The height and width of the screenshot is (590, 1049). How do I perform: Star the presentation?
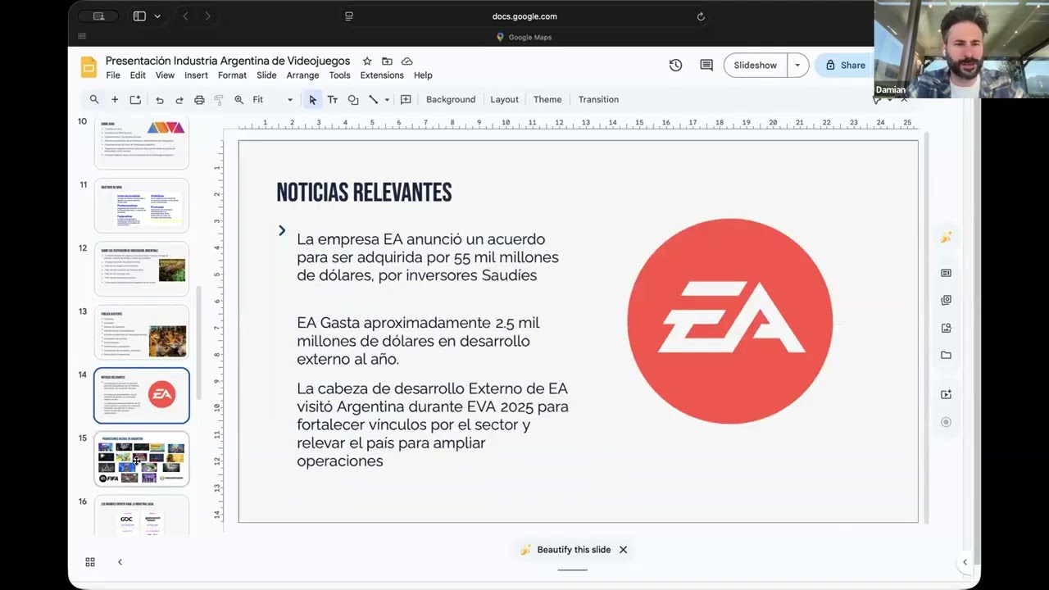tap(367, 61)
